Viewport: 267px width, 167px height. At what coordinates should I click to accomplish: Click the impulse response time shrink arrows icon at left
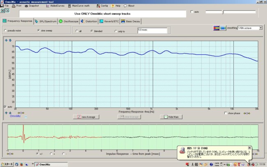pyautogui.click(x=8, y=154)
